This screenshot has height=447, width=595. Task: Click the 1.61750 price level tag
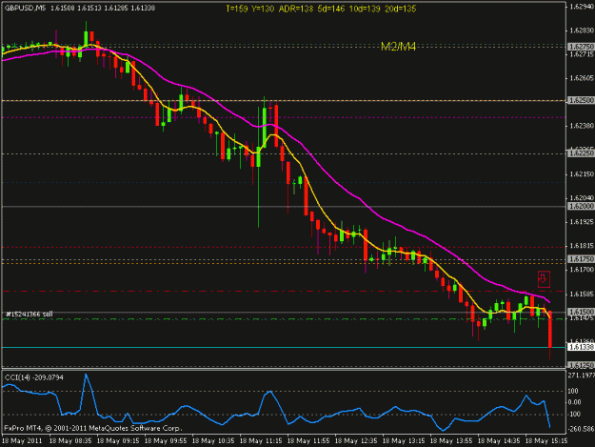581,258
